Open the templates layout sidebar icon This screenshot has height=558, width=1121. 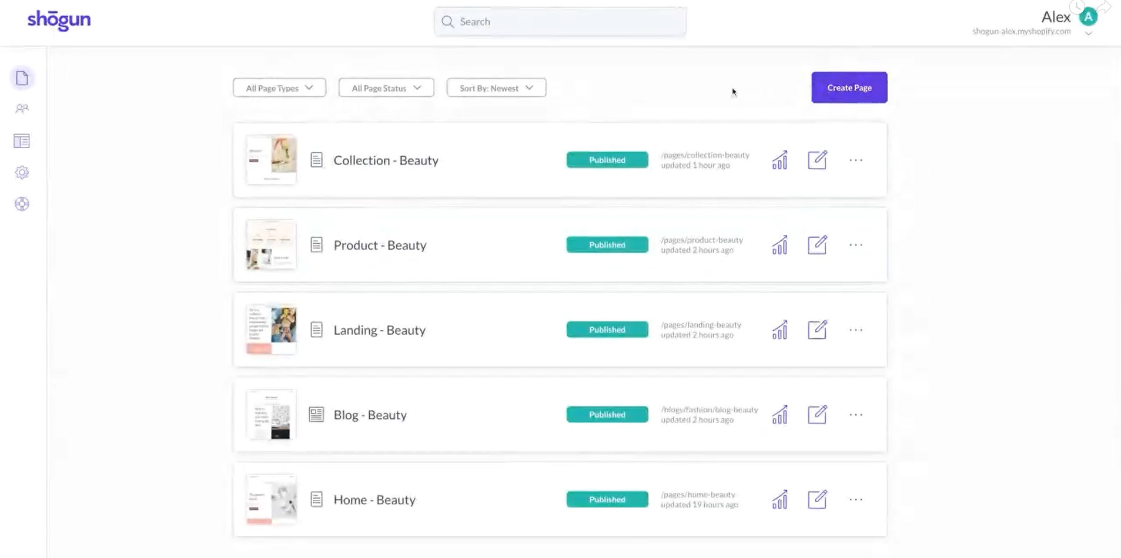[22, 141]
